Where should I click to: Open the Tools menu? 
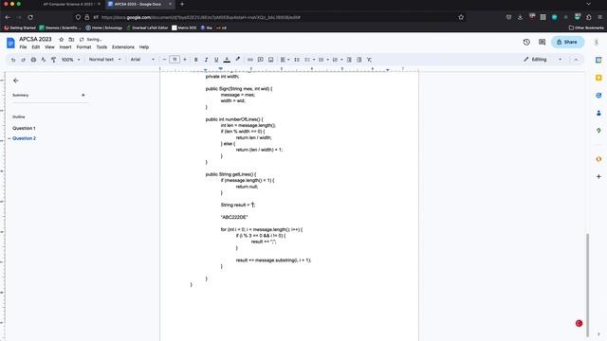point(101,47)
